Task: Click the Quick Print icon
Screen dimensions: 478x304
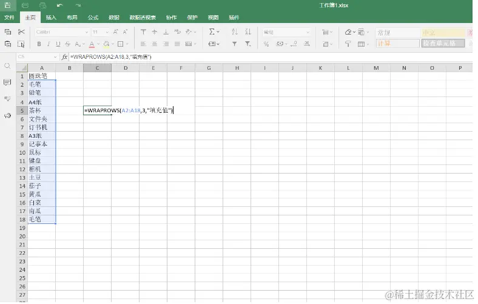Action: [43, 5]
